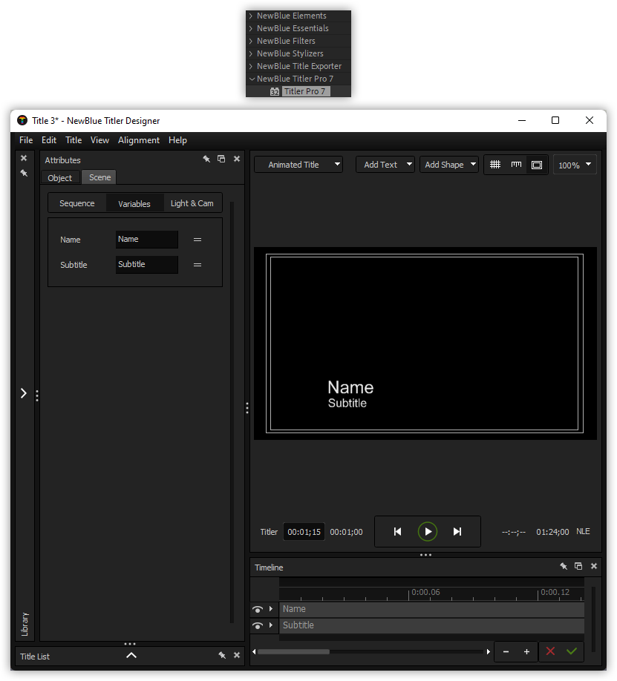Pin the Library sidebar panel
617x681 pixels.
tap(24, 173)
